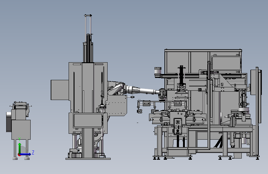Select the rounded window panel on the right enclosure
The height and width of the screenshot is (174, 268).
(226, 63)
